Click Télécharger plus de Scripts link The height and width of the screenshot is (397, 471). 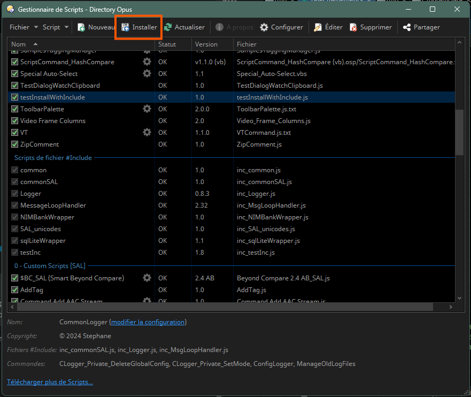(x=50, y=382)
